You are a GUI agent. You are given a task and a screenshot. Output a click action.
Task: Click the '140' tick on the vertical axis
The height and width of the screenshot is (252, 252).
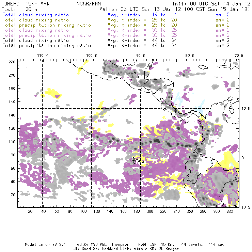click(12, 115)
